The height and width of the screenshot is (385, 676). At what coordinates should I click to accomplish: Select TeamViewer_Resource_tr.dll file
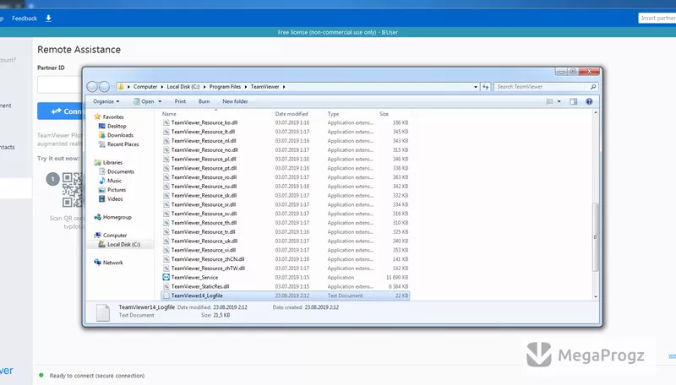click(203, 231)
